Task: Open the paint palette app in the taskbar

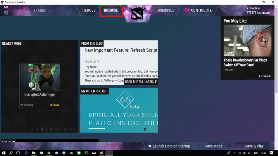Action: pyautogui.click(x=102, y=153)
